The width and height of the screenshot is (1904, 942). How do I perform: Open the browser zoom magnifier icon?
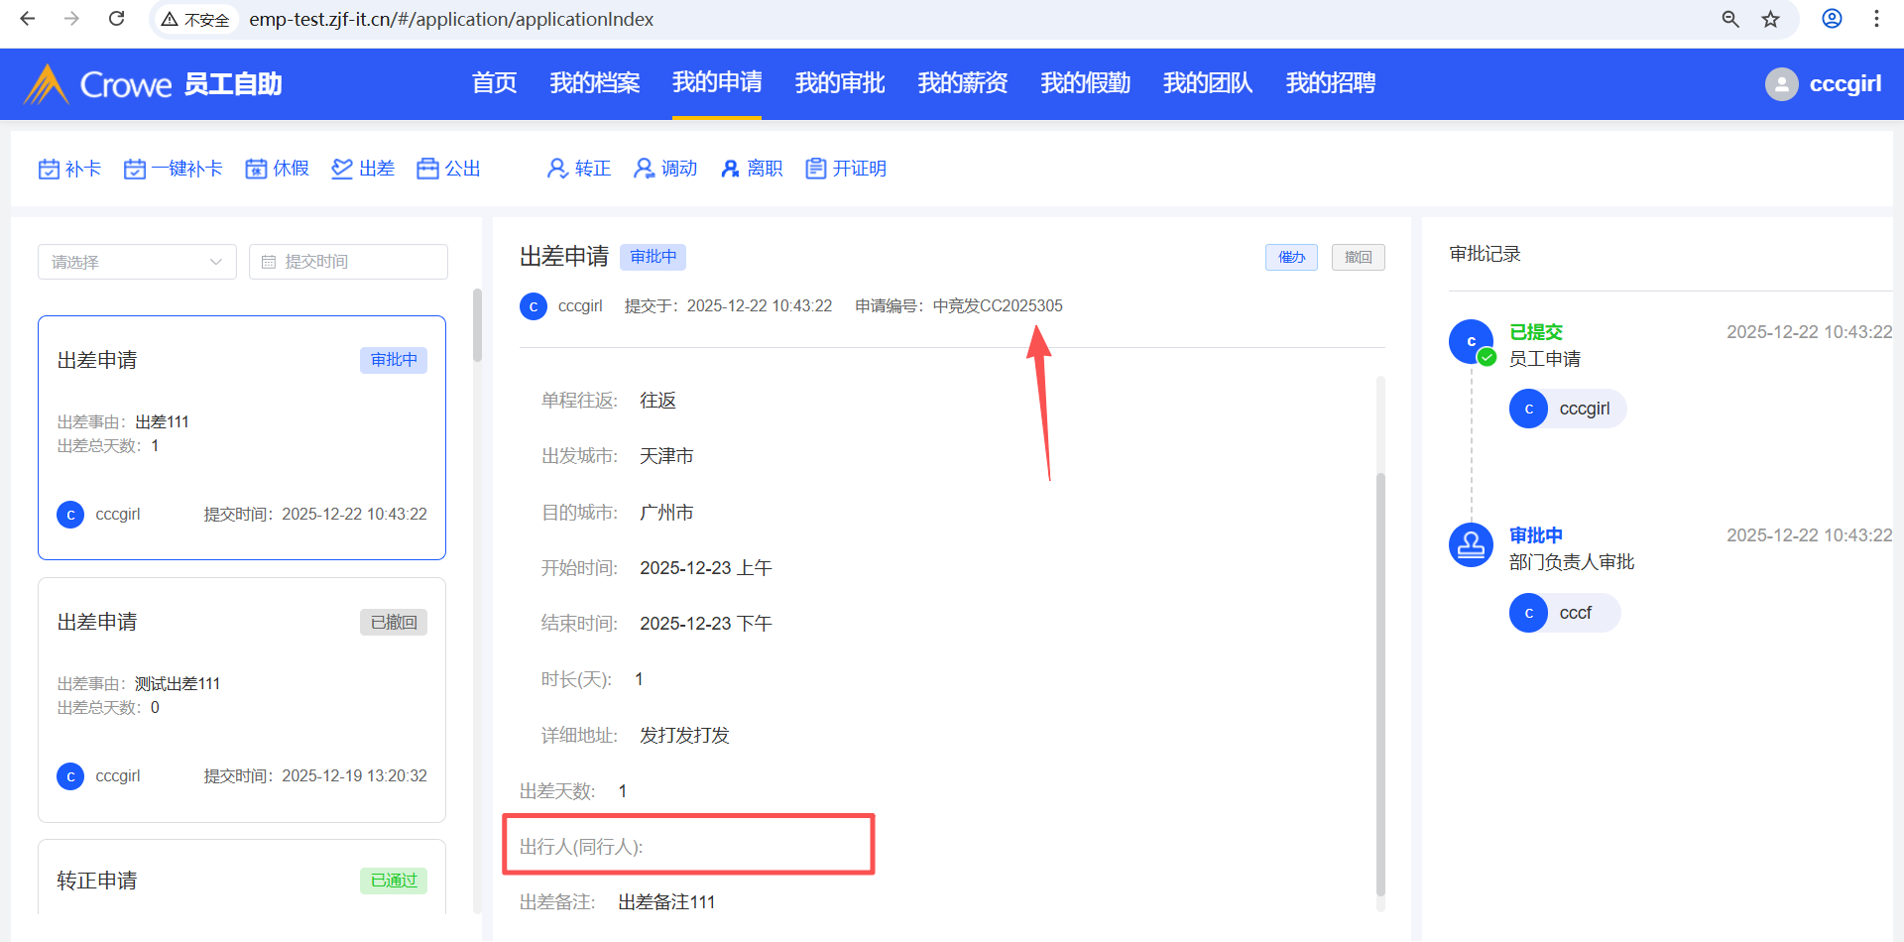point(1730,19)
